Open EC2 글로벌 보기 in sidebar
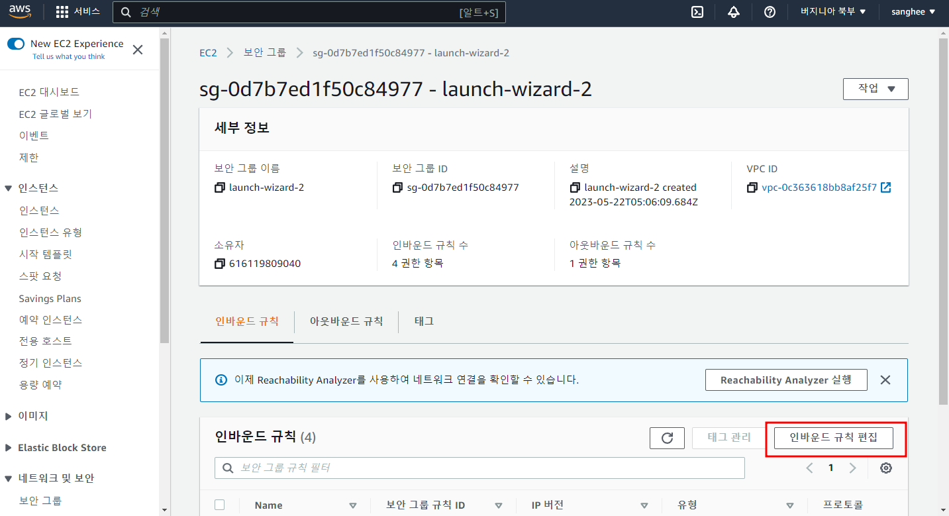The image size is (949, 516). tap(56, 114)
